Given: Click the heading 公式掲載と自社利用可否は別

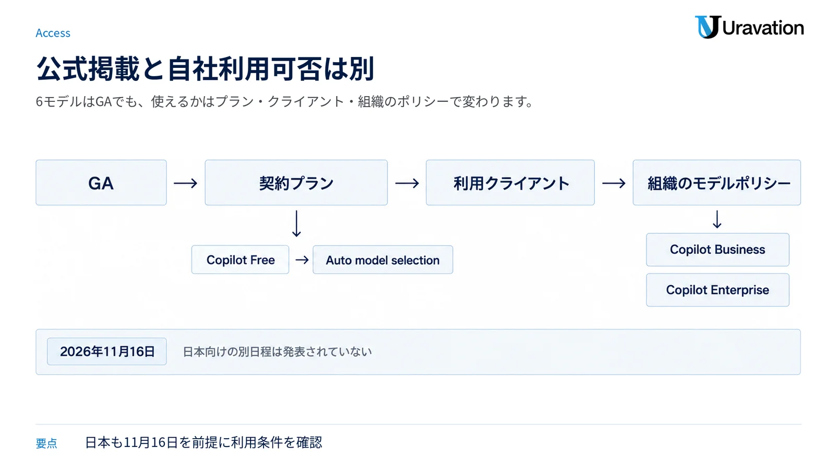Looking at the screenshot, I should click(205, 68).
